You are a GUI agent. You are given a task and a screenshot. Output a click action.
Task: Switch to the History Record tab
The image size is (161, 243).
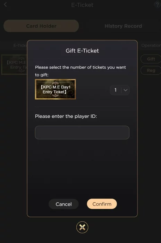click(x=123, y=26)
